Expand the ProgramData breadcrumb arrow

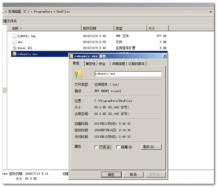(54, 12)
